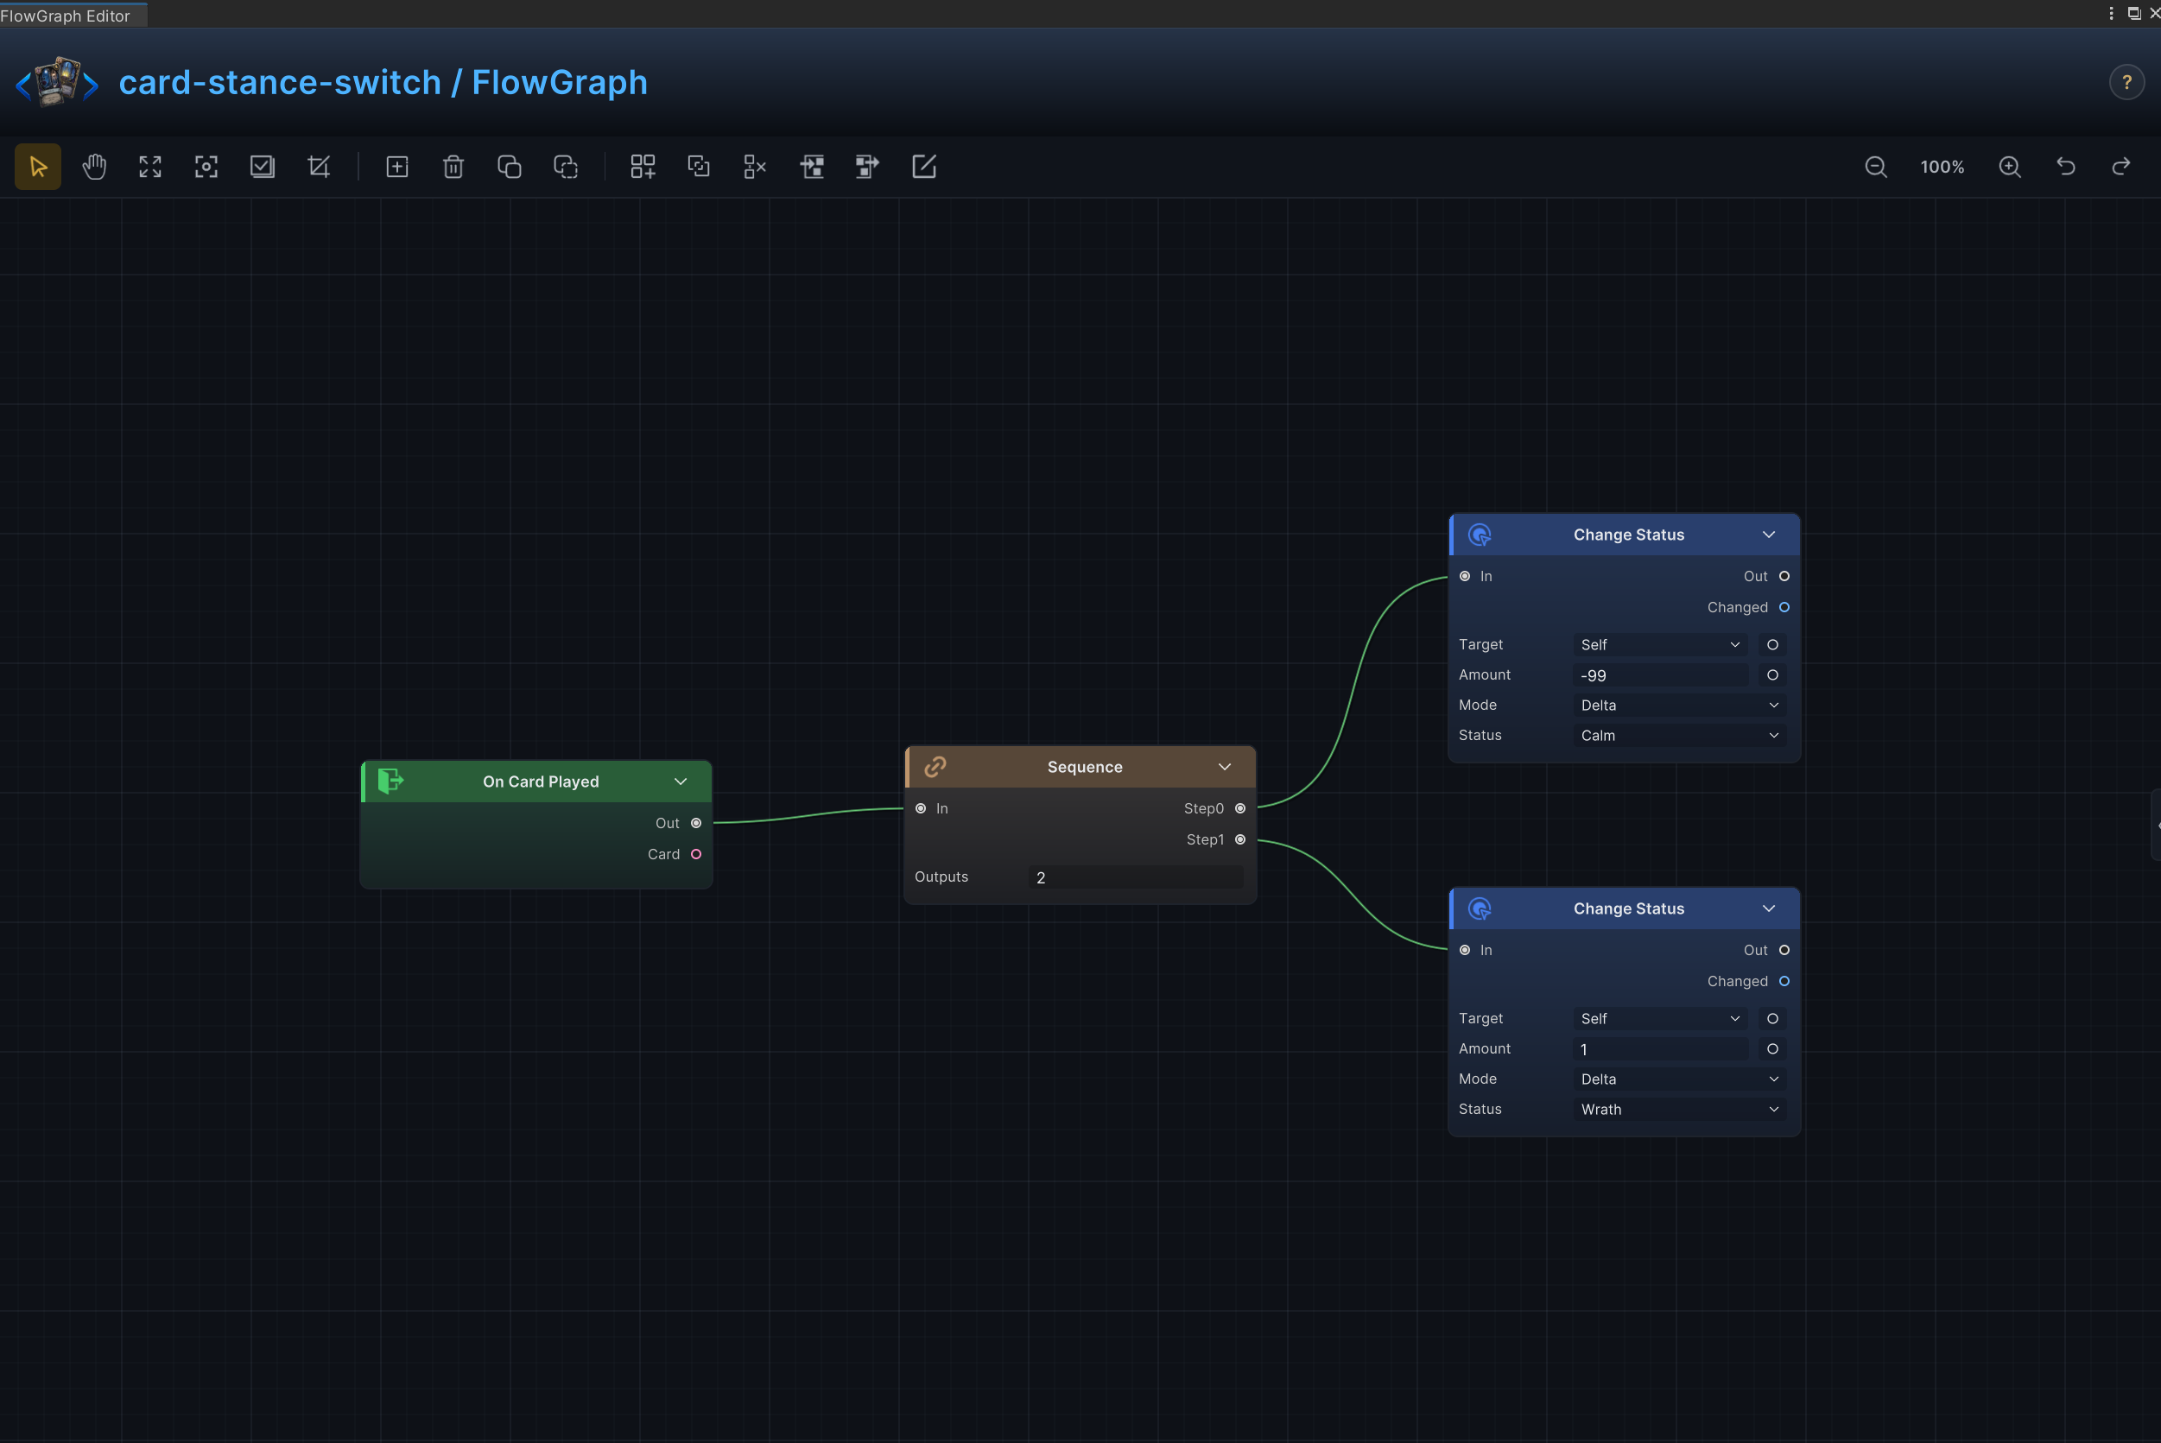Click the Card output port
Image resolution: width=2161 pixels, height=1443 pixels.
tap(696, 854)
